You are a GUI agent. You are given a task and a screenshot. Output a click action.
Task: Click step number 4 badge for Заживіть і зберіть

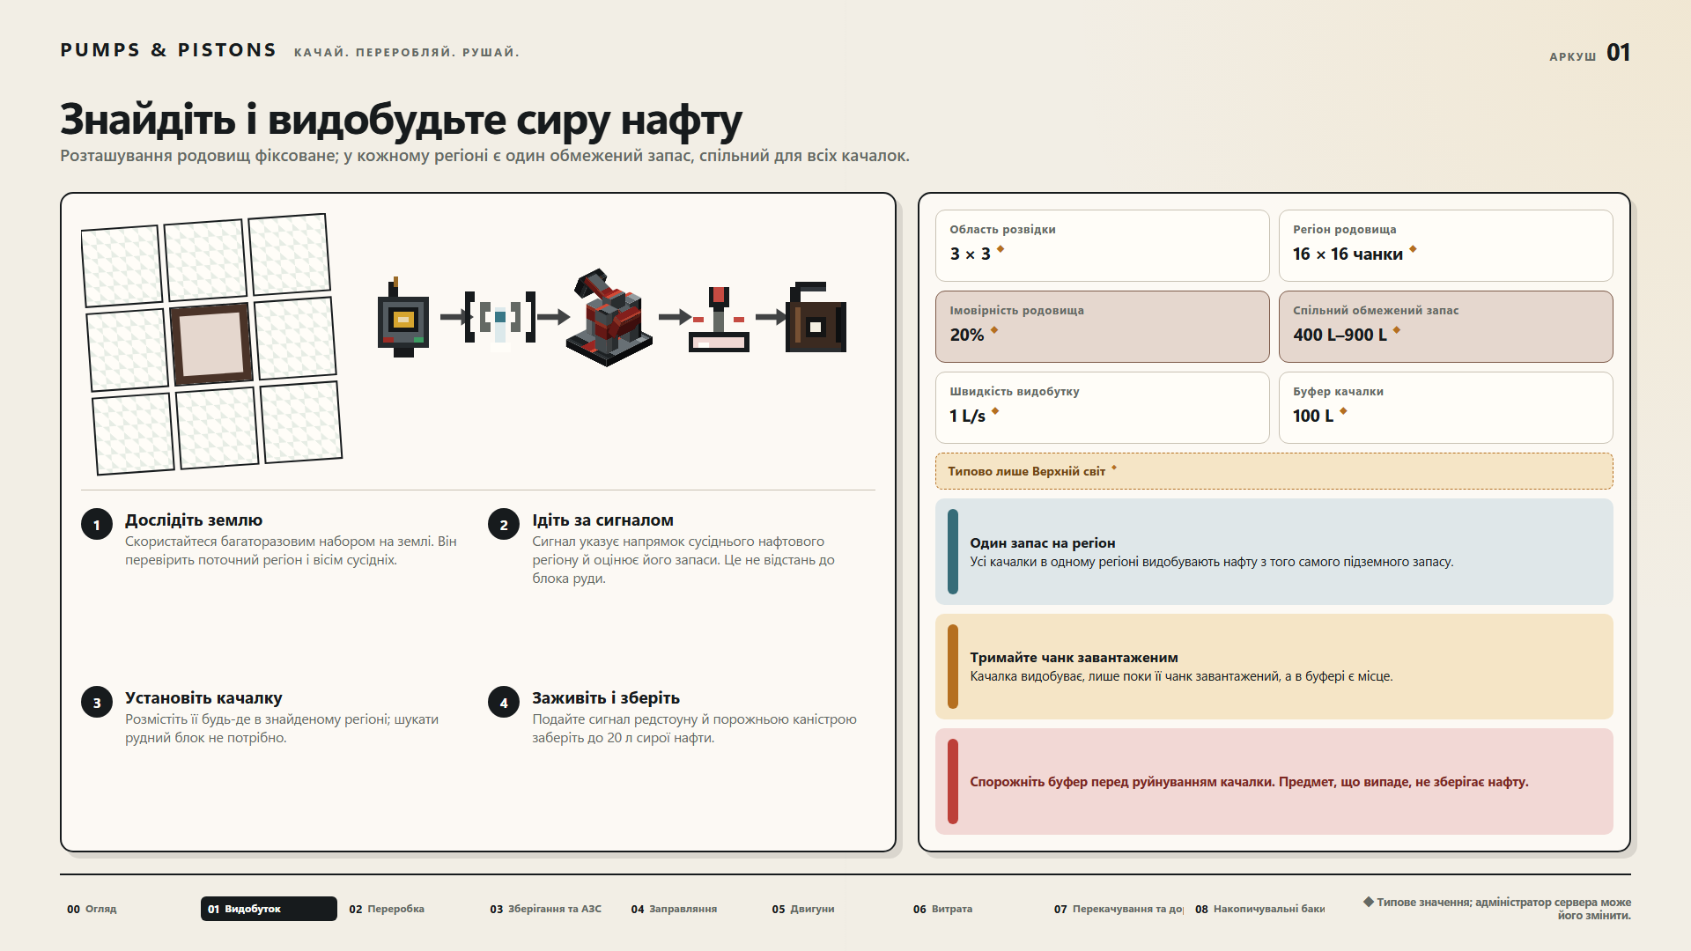pyautogui.click(x=504, y=703)
